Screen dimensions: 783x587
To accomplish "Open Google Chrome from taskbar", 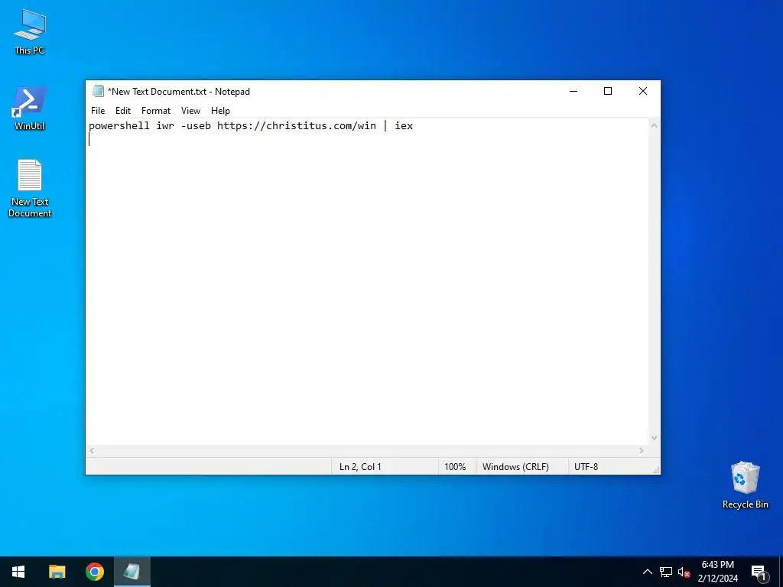I will click(x=94, y=572).
